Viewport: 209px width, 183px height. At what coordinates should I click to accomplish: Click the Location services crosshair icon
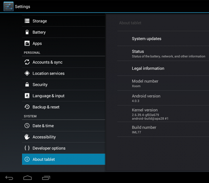pos(27,73)
